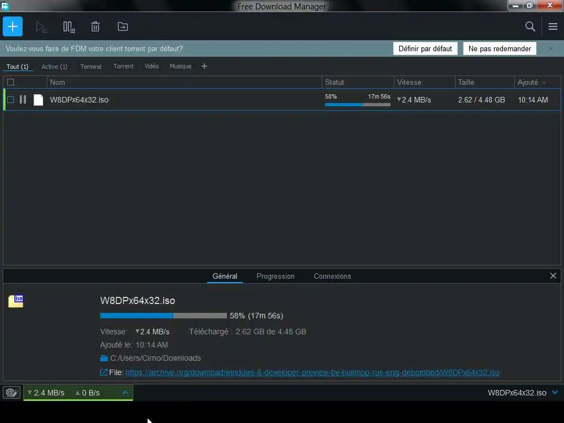Click the start selected downloads icon
The image size is (564, 423).
tap(41, 27)
